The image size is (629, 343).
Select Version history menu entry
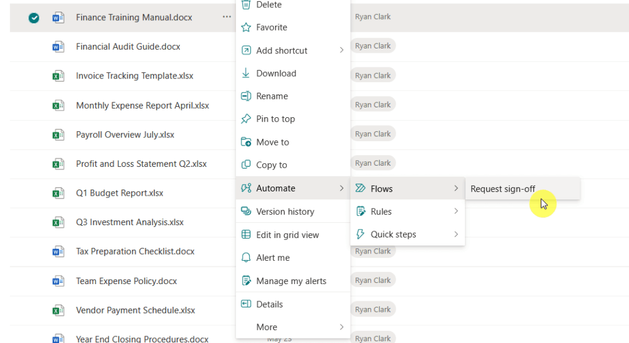[x=293, y=212]
